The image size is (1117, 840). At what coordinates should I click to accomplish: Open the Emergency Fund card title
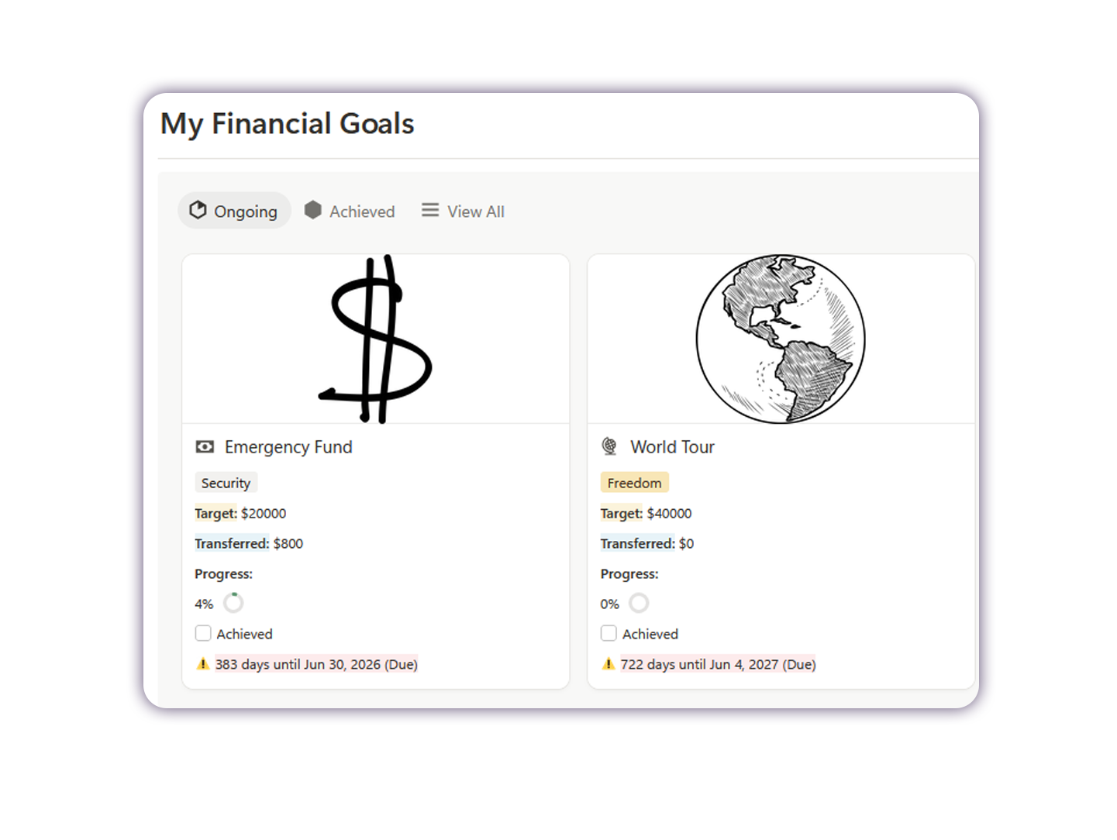[x=288, y=447]
